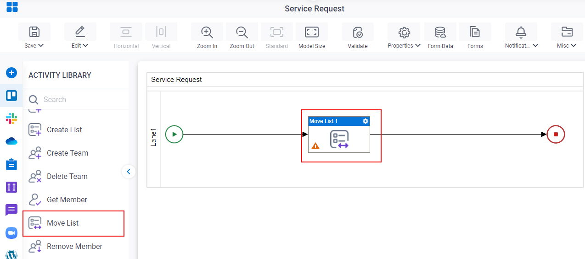Screen dimensions: 585x259
Task: Select the Trello sidebar icon
Action: pyautogui.click(x=11, y=96)
